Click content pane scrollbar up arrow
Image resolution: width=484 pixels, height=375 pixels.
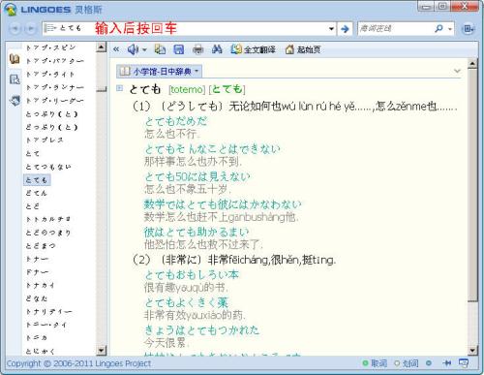[x=472, y=63]
